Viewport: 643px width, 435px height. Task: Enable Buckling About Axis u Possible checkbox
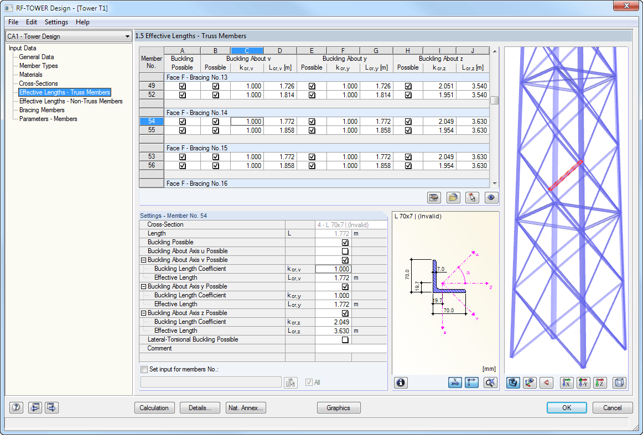point(345,251)
